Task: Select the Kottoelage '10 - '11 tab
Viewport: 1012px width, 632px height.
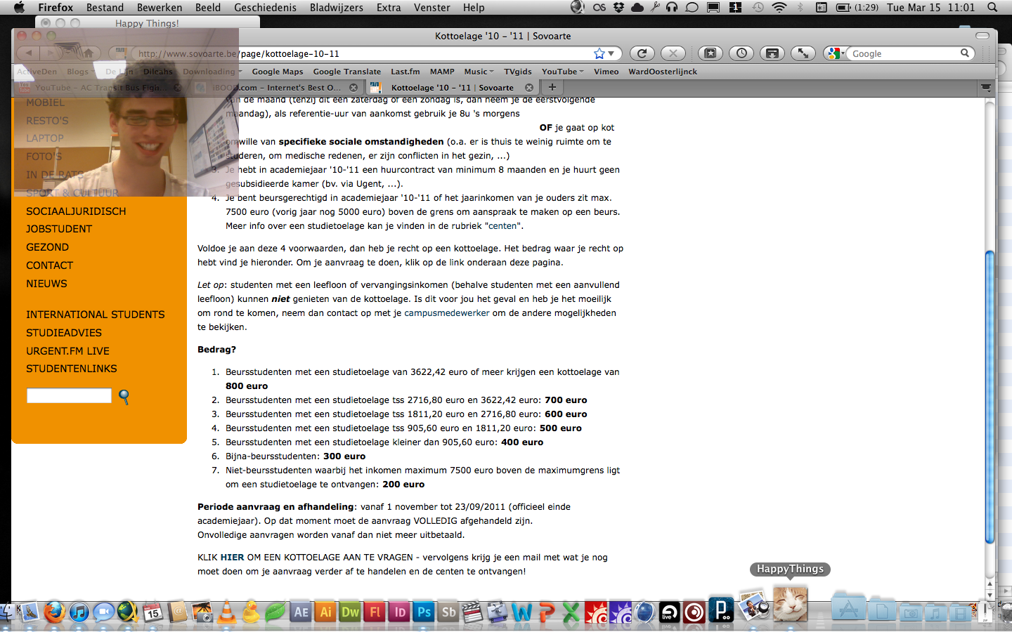Action: (452, 88)
